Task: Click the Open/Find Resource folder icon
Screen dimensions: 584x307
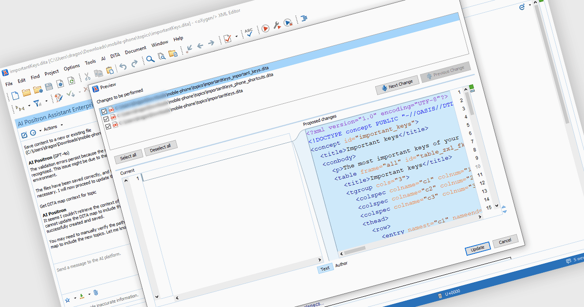Action: [x=173, y=53]
